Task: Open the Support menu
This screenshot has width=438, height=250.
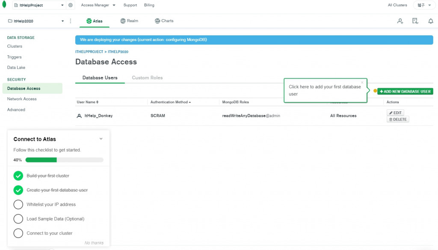Action: [x=130, y=5]
